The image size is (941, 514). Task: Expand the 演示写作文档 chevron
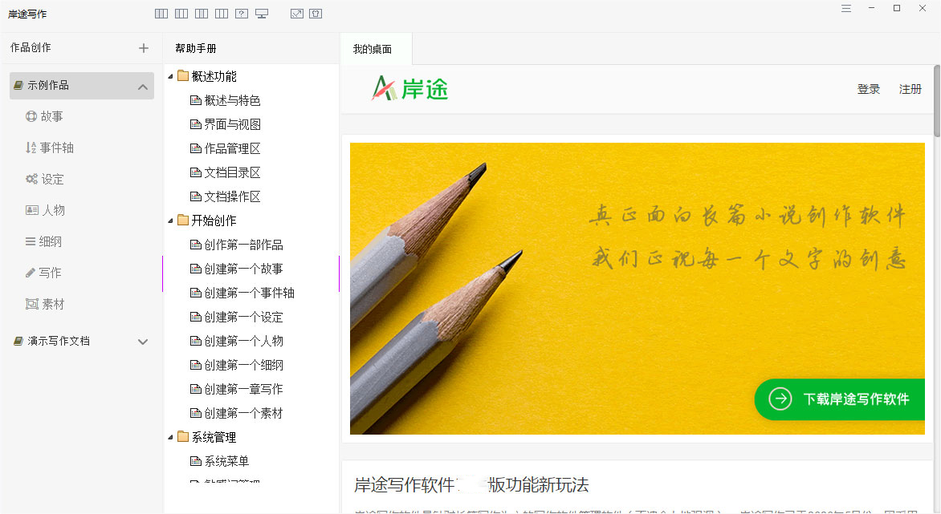pos(143,342)
